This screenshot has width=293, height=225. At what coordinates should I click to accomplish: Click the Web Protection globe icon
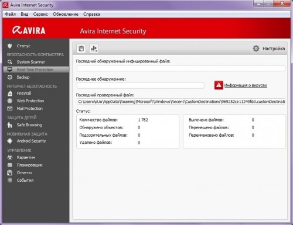tap(9, 101)
